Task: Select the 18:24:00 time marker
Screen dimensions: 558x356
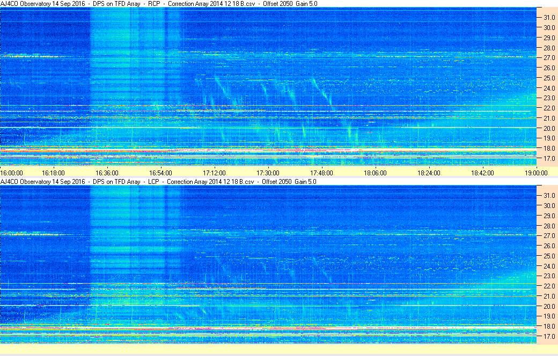Action: (x=429, y=173)
